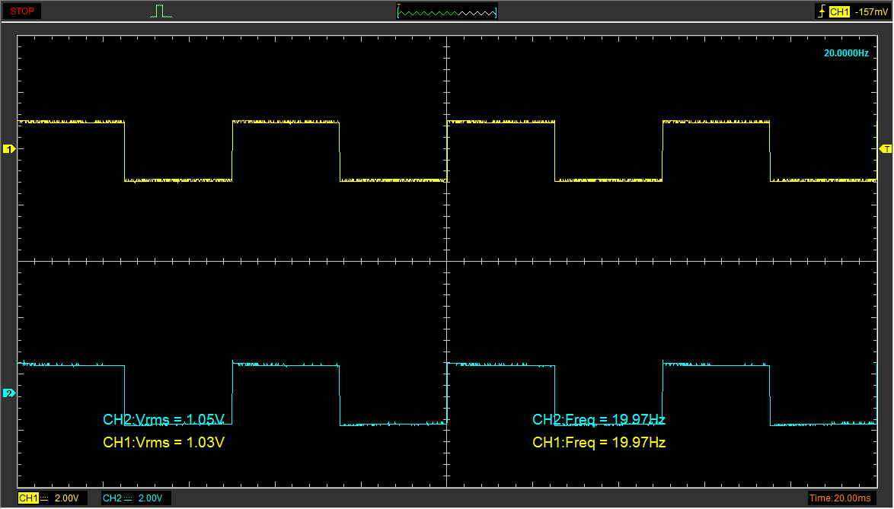Click the CH2 DC coupling symbol in status bar

[128, 499]
